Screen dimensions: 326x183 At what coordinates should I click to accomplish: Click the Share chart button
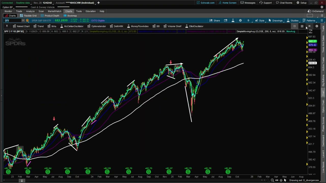pos(215,21)
